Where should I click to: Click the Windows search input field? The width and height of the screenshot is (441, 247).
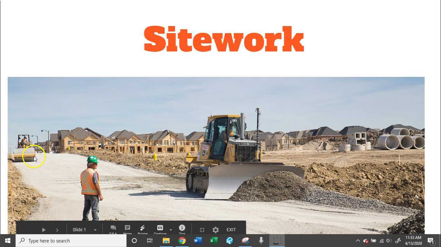pos(71,240)
